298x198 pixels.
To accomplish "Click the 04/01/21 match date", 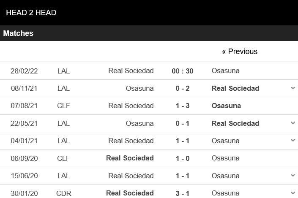I will [24, 141].
